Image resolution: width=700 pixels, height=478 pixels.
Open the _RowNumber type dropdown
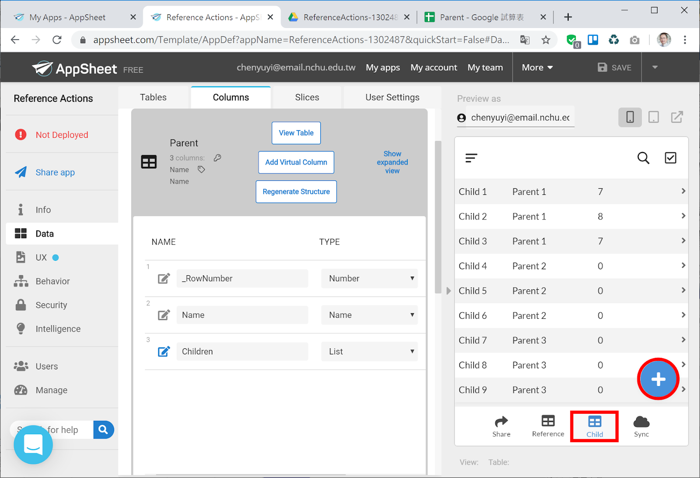[369, 278]
